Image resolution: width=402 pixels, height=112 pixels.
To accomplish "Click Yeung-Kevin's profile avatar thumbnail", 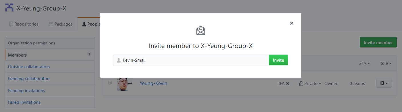I will click(x=123, y=83).
